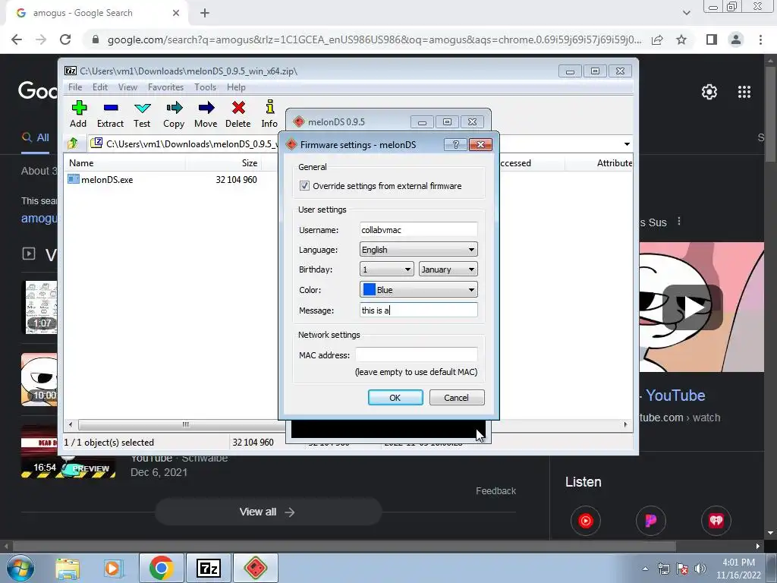Viewport: 777px width, 583px height.
Task: Open the Help menu in 7-Zip
Action: pos(236,87)
